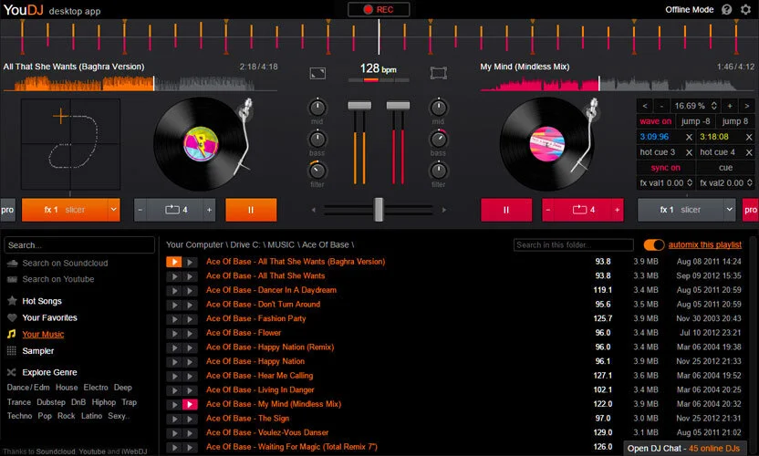This screenshot has width=759, height=456.
Task: Activate right deck fx 1 slicer effect
Action: click(x=681, y=210)
